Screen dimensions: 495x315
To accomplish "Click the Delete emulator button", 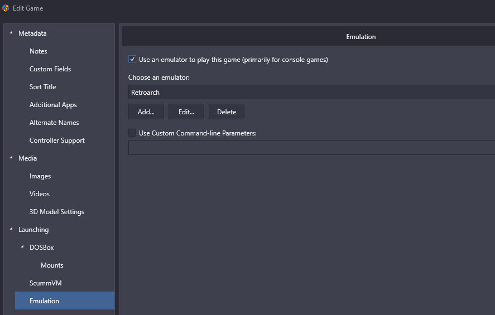I will pos(227,112).
